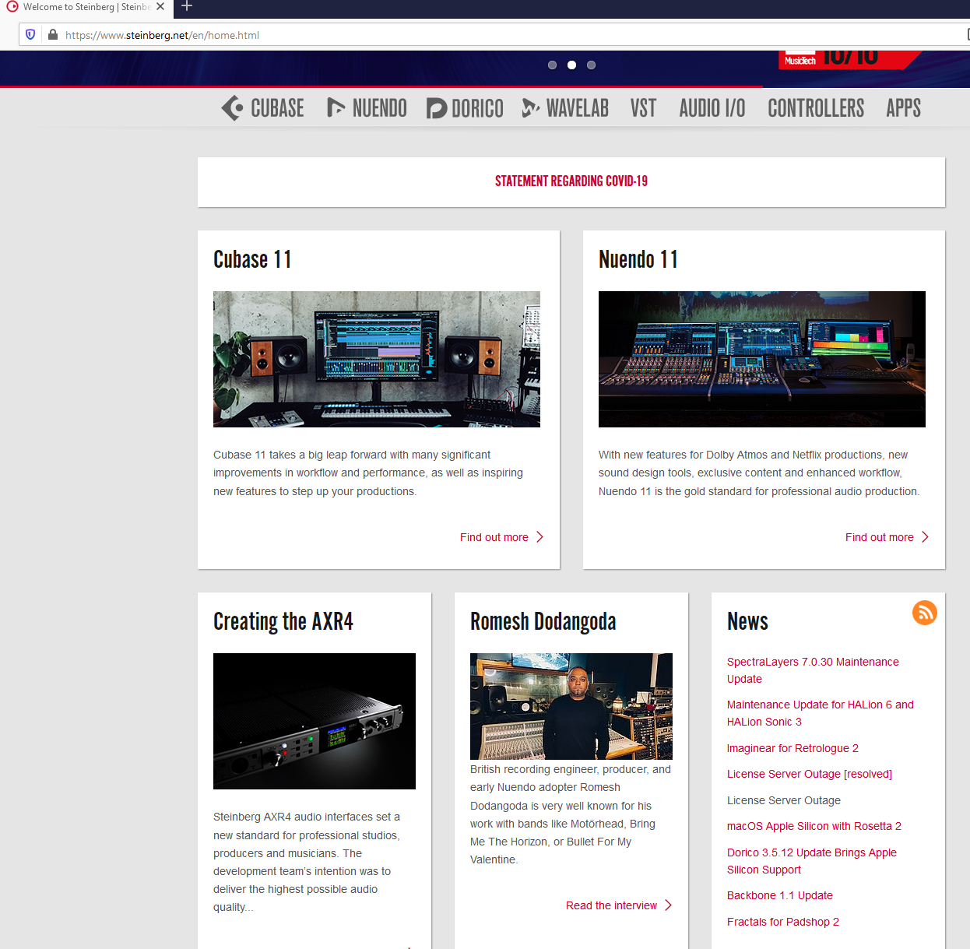Open Dorico 3.5.12 Update news item
The height and width of the screenshot is (949, 970).
point(812,861)
